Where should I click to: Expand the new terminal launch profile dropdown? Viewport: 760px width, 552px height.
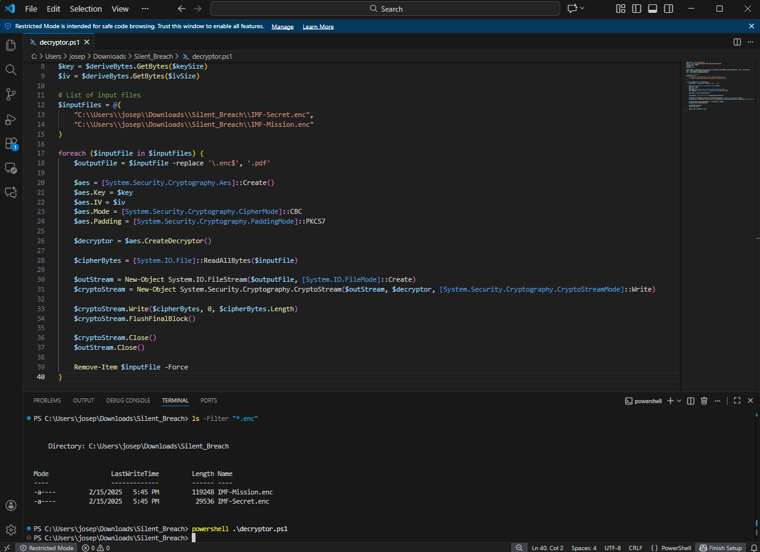[679, 401]
